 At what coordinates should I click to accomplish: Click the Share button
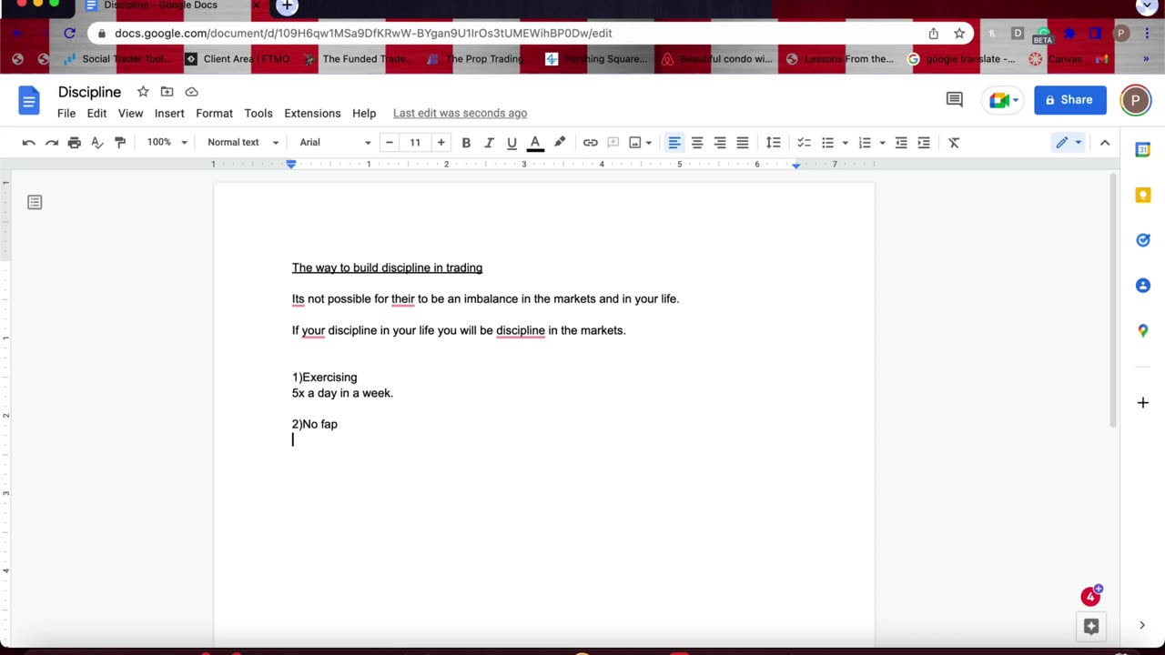point(1069,100)
